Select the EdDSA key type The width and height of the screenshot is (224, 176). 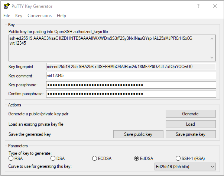click(x=137, y=159)
